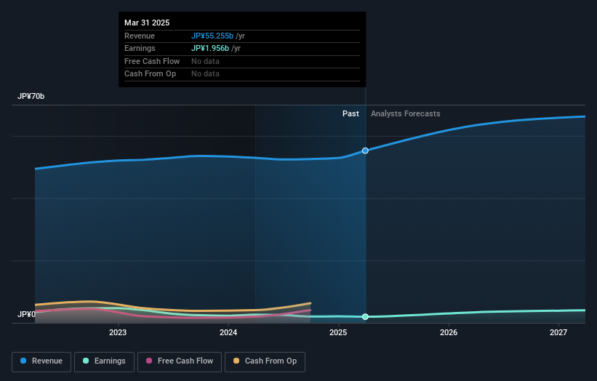Image resolution: width=597 pixels, height=381 pixels.
Task: Click the 2027 x-axis label
Action: pyautogui.click(x=558, y=332)
